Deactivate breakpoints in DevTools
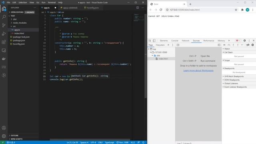Viewport: 256px width, 144px height. point(248,45)
